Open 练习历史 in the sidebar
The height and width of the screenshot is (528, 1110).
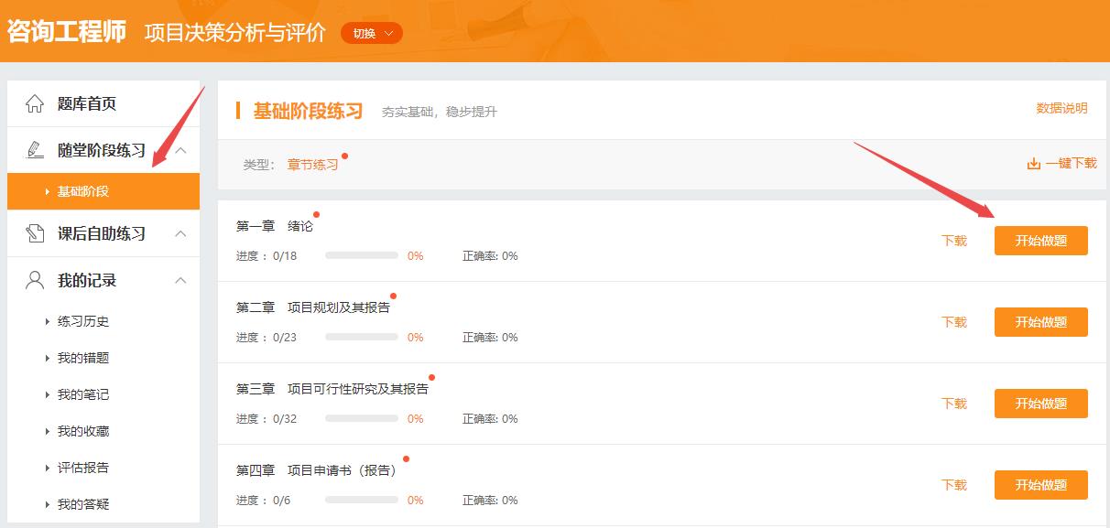(83, 321)
